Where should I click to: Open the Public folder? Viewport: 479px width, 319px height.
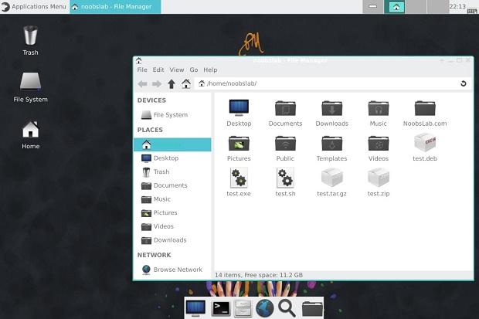coord(285,148)
